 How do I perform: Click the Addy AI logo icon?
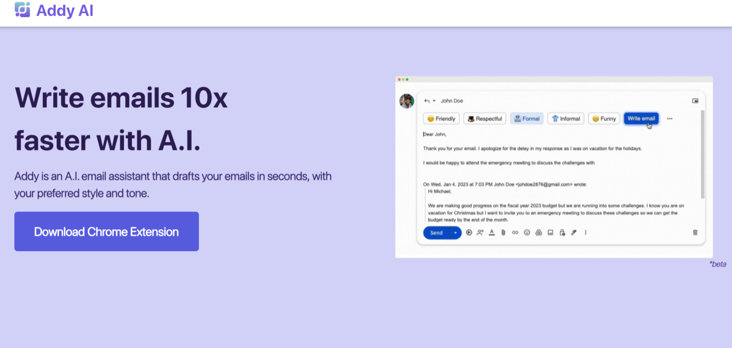tap(22, 10)
